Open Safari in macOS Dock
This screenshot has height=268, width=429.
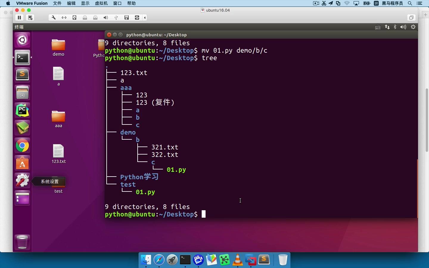click(159, 260)
